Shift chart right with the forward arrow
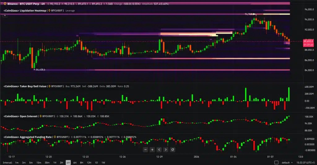Viewport: 317px width, 165px height. (166, 150)
